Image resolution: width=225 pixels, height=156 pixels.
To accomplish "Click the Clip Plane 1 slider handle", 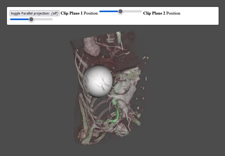I will [120, 11].
